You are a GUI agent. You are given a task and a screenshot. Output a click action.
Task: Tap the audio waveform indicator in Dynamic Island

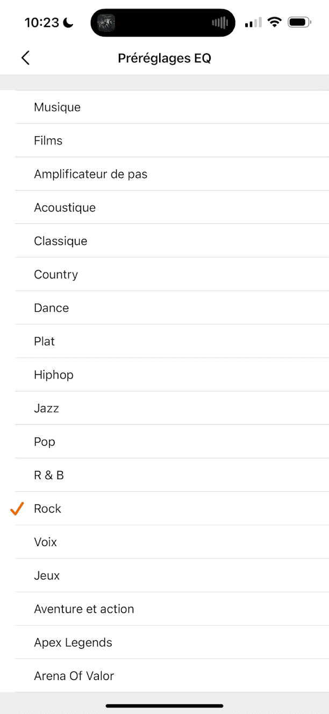[219, 23]
